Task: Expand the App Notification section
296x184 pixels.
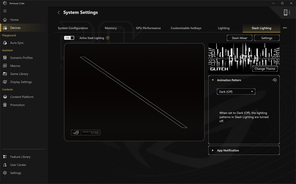Action: (244, 150)
